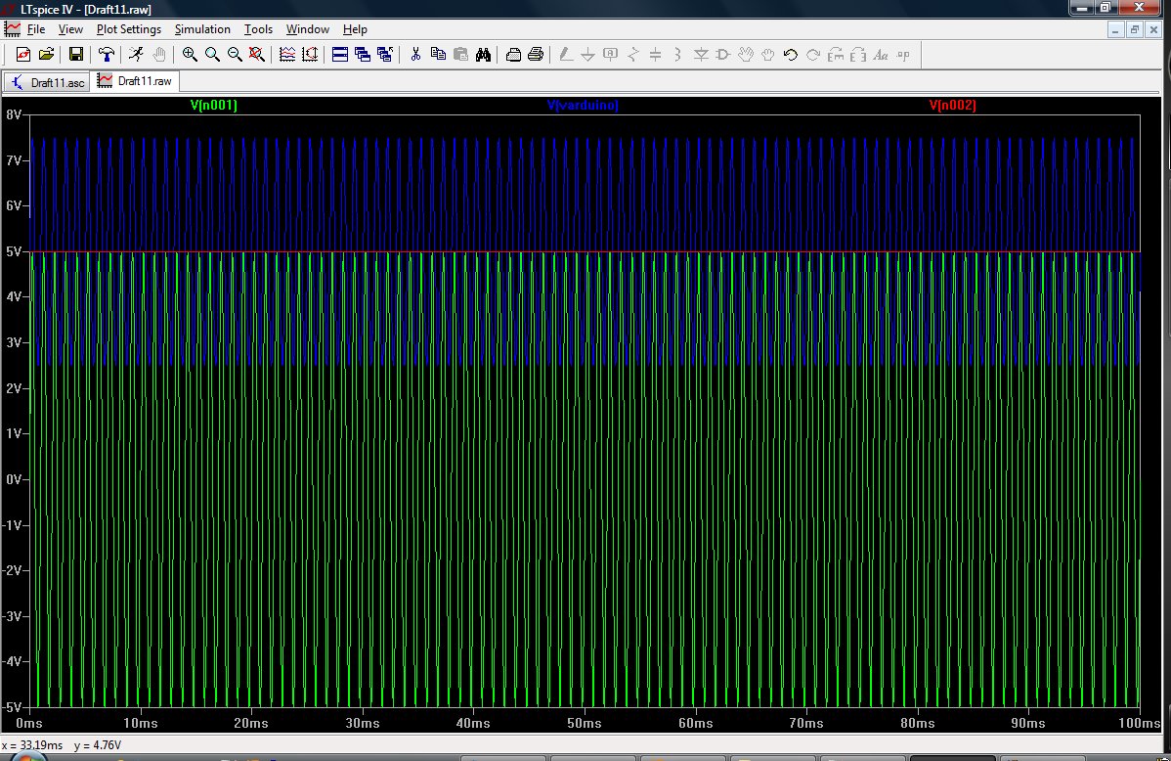The height and width of the screenshot is (761, 1171).
Task: Open the Simulation menu
Action: [x=202, y=29]
